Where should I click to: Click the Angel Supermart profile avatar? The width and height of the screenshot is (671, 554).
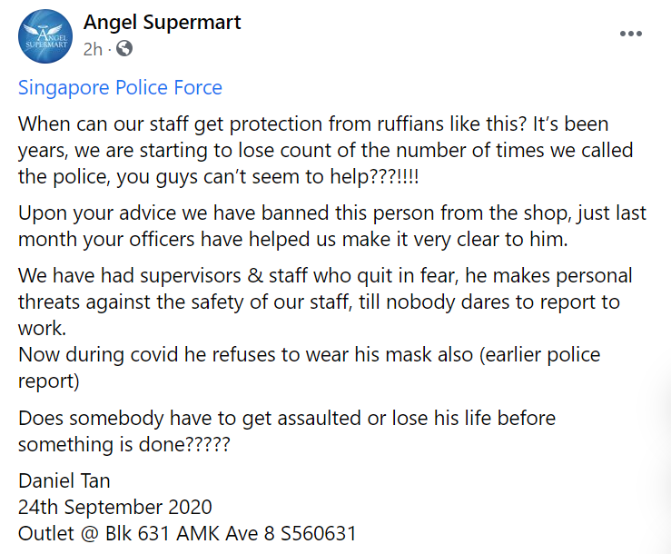pyautogui.click(x=45, y=36)
